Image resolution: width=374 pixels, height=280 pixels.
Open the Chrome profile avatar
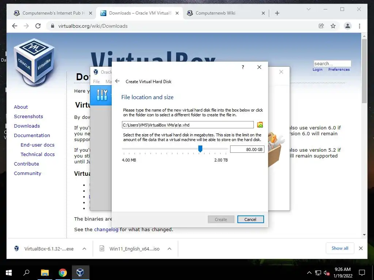(348, 26)
